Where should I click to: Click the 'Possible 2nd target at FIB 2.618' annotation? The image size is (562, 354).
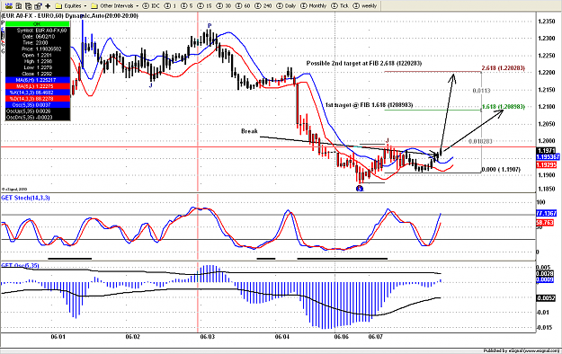(364, 64)
